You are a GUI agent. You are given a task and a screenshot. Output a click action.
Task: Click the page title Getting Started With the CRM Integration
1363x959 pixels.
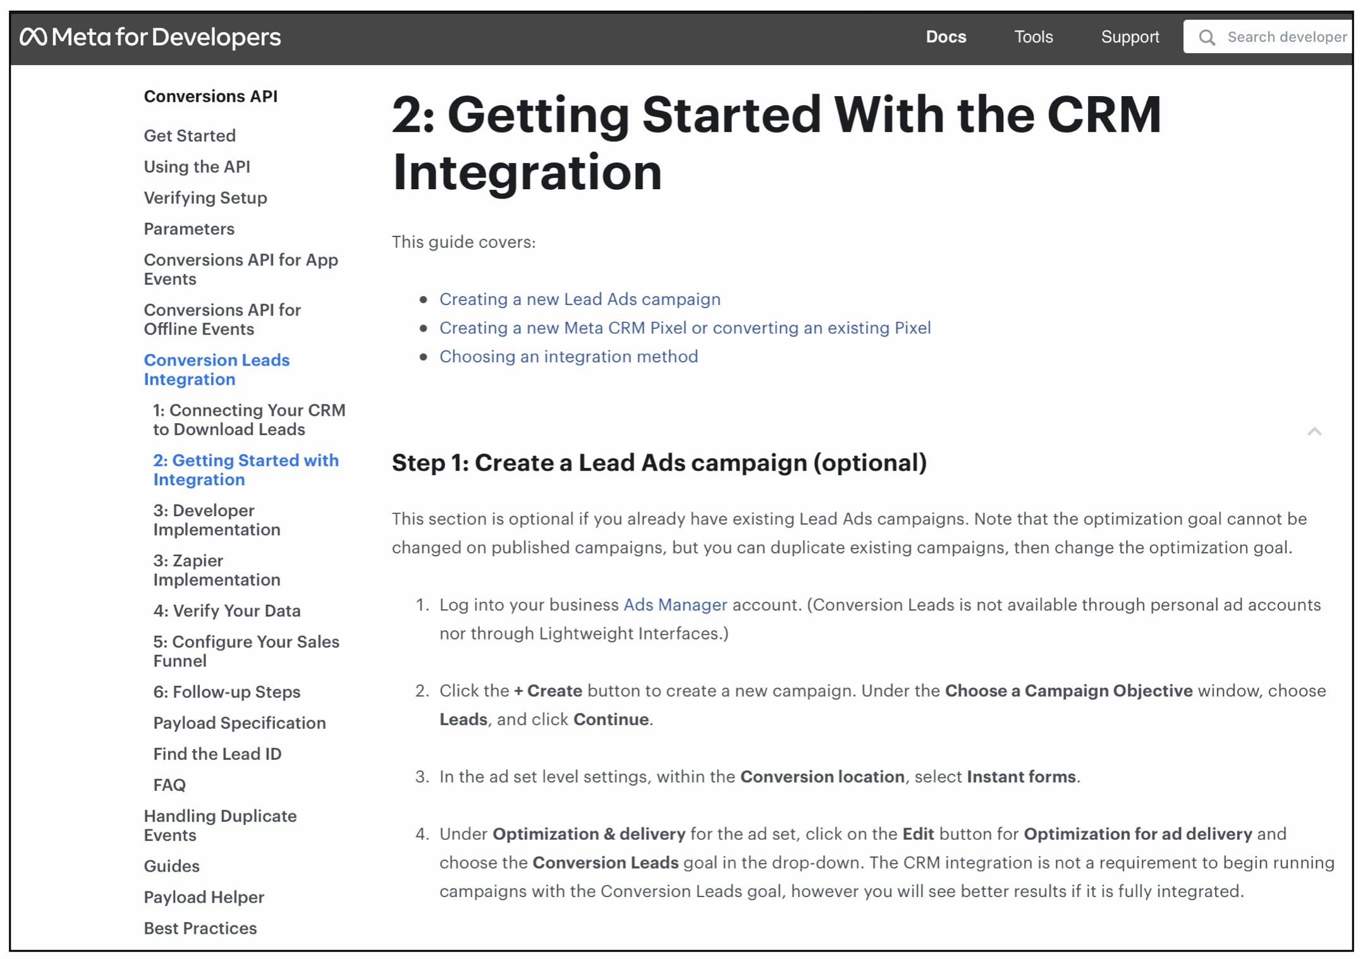[776, 143]
